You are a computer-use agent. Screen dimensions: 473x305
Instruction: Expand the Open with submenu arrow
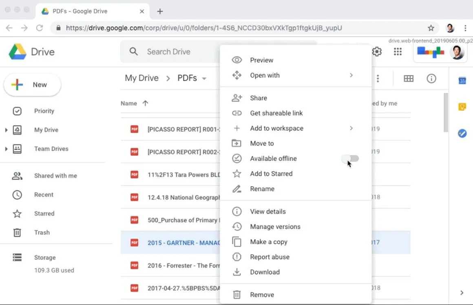click(351, 75)
